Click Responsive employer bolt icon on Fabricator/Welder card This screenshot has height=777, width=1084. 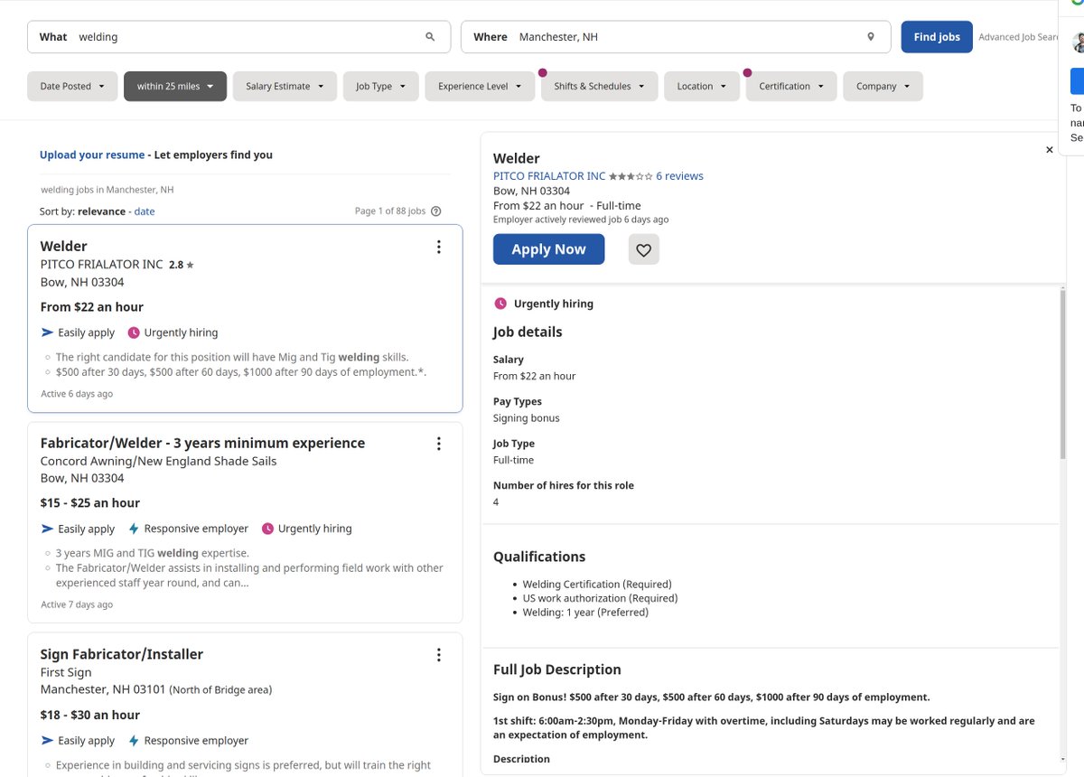coord(134,529)
